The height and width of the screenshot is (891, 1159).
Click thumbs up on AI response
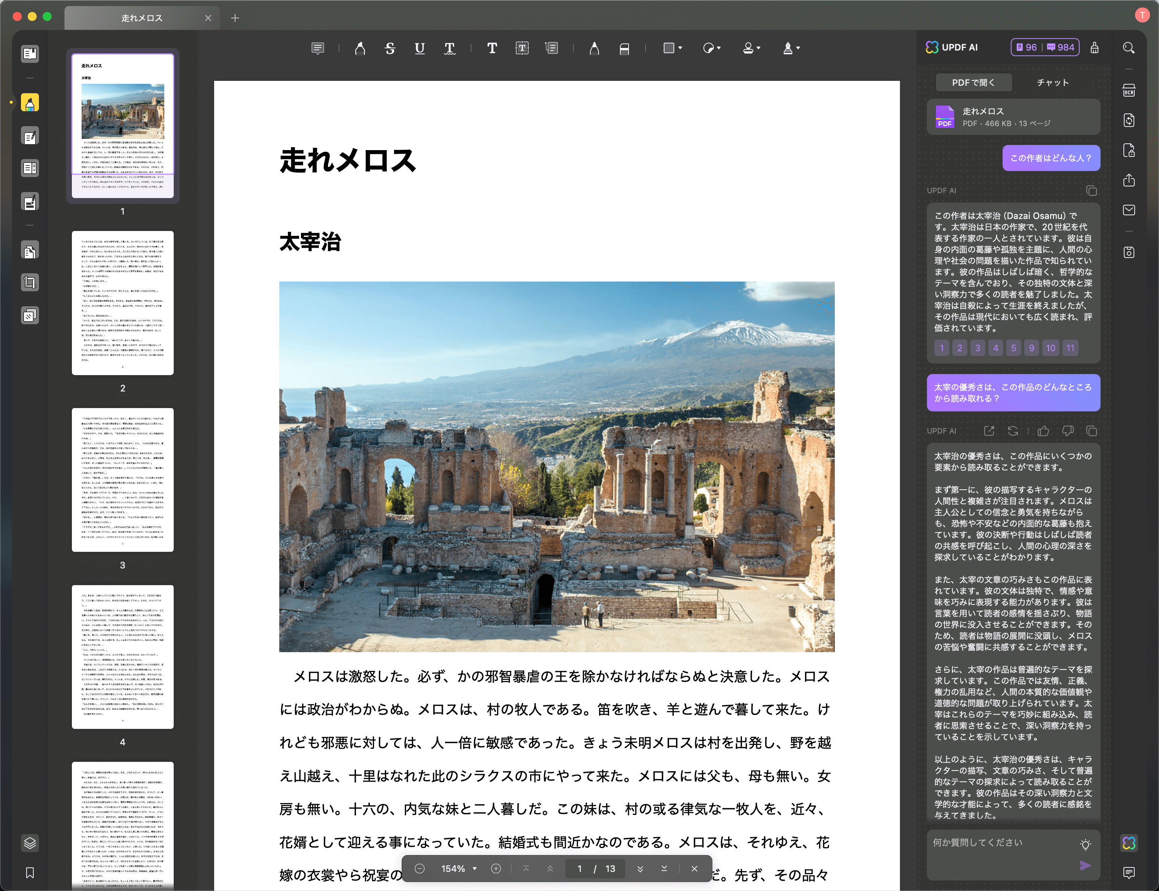coord(1043,431)
